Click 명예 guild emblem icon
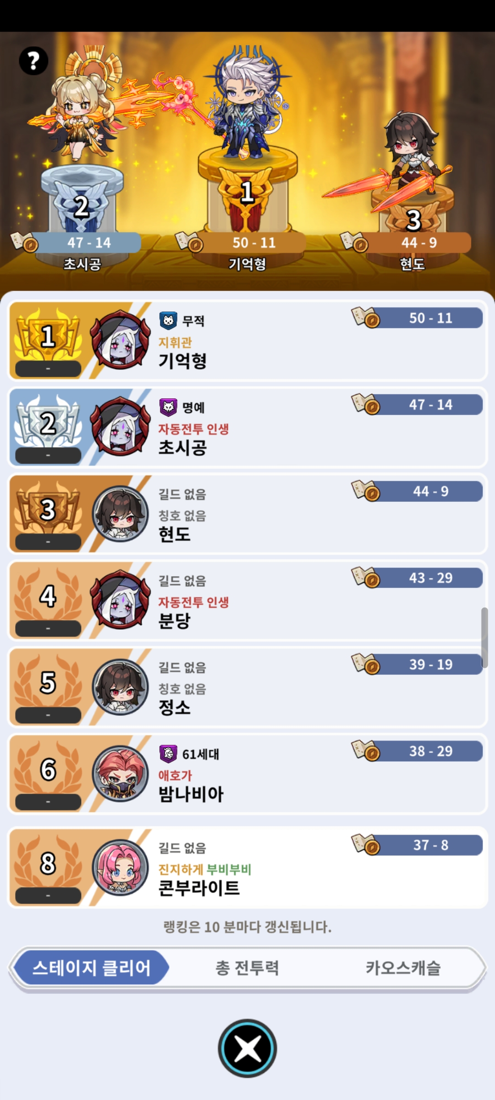The image size is (495, 1100). [x=168, y=407]
